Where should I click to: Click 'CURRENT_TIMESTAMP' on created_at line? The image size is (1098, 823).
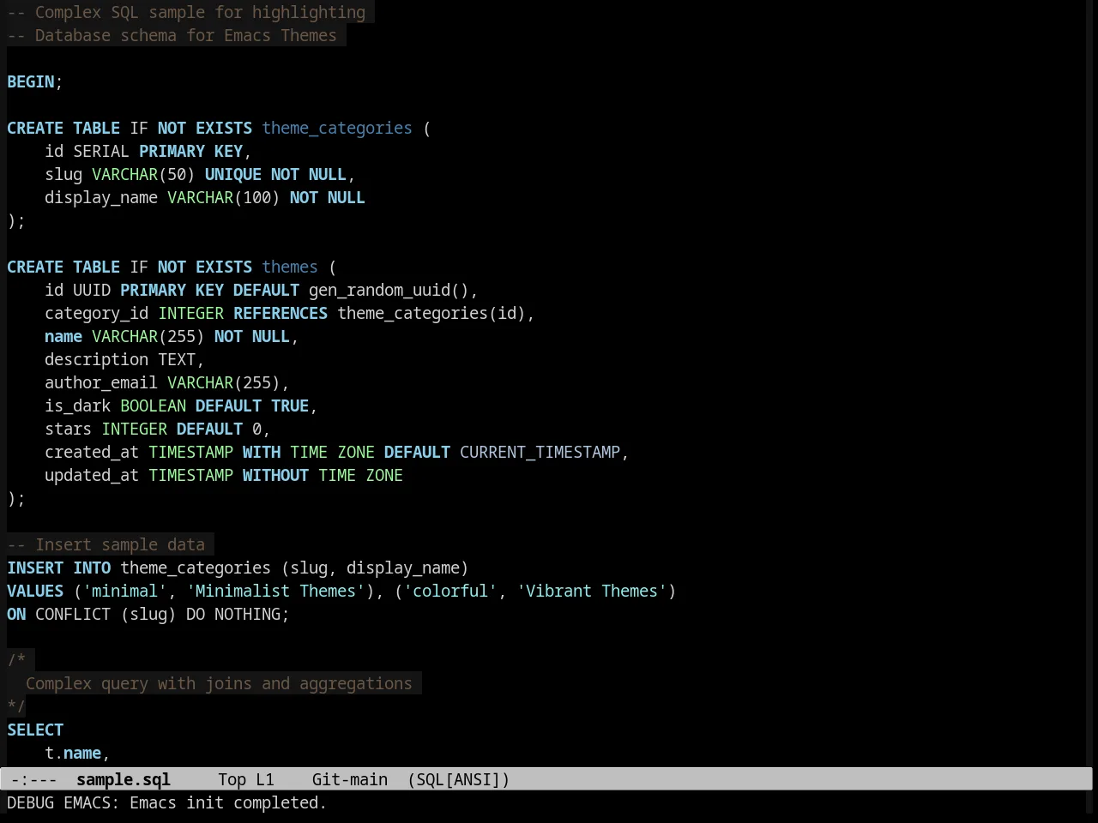(x=540, y=453)
